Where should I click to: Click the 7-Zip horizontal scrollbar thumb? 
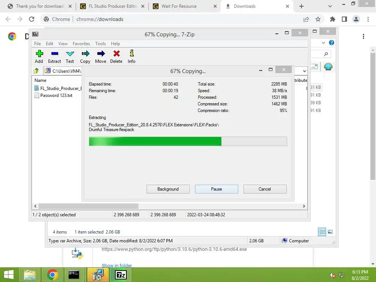[88, 206]
